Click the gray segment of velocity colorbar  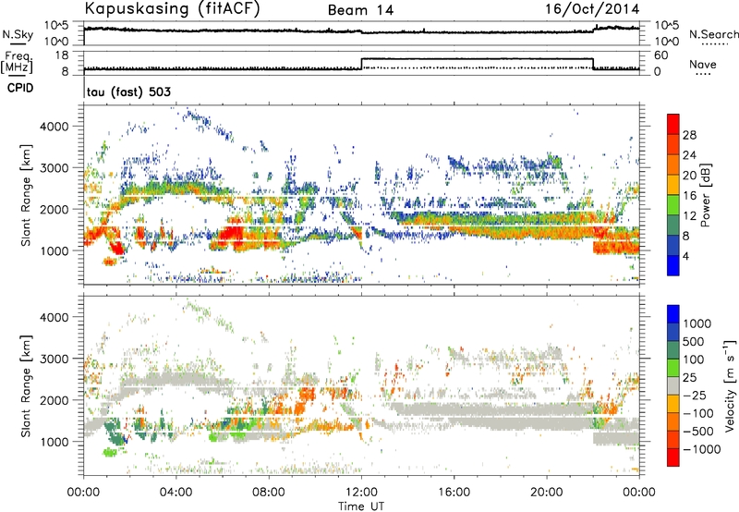click(673, 385)
